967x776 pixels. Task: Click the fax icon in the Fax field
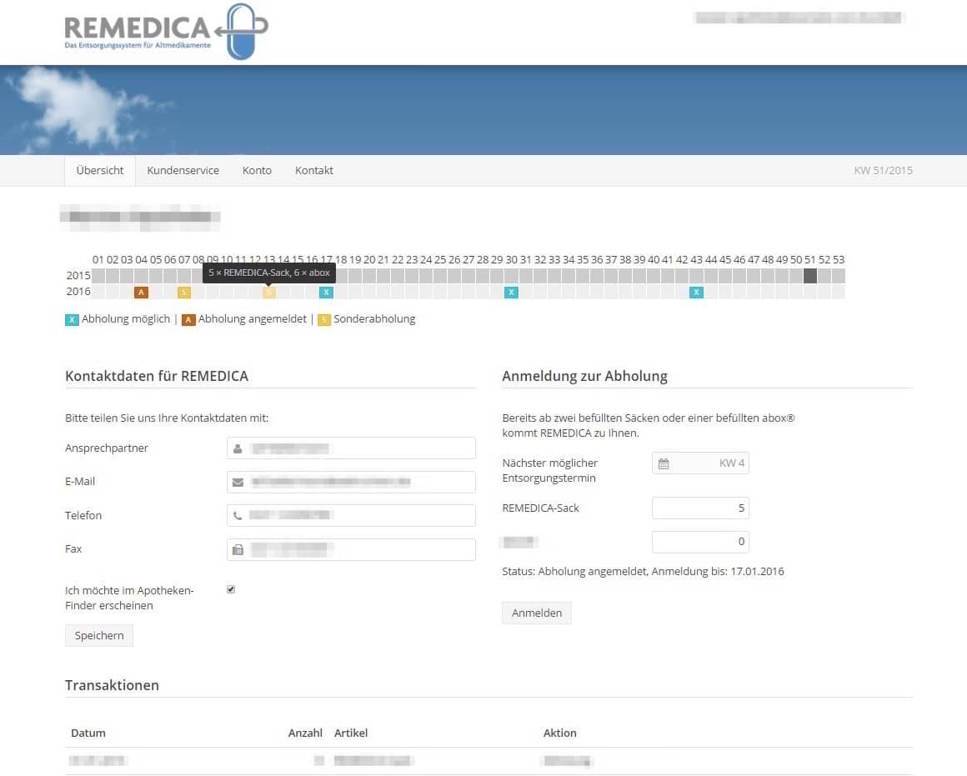tap(238, 549)
